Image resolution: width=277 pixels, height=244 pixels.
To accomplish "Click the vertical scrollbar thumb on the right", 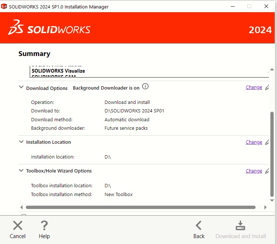I will pyautogui.click(x=272, y=155).
